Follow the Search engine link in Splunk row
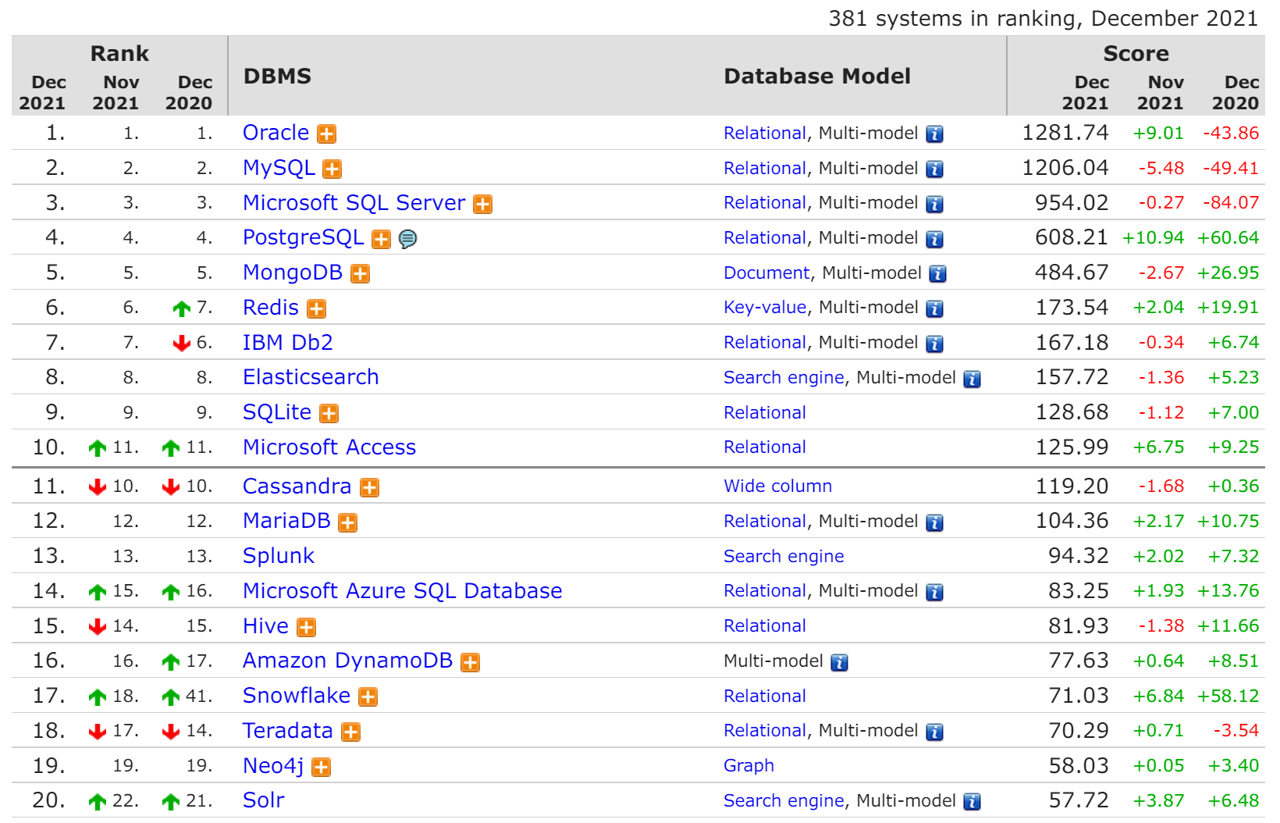The width and height of the screenshot is (1280, 823). click(x=784, y=557)
